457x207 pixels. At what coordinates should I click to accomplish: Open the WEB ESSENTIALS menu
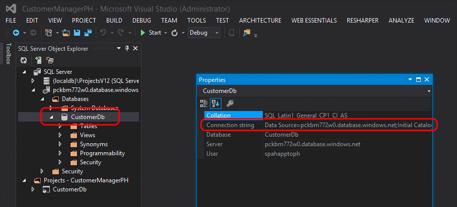(x=314, y=21)
